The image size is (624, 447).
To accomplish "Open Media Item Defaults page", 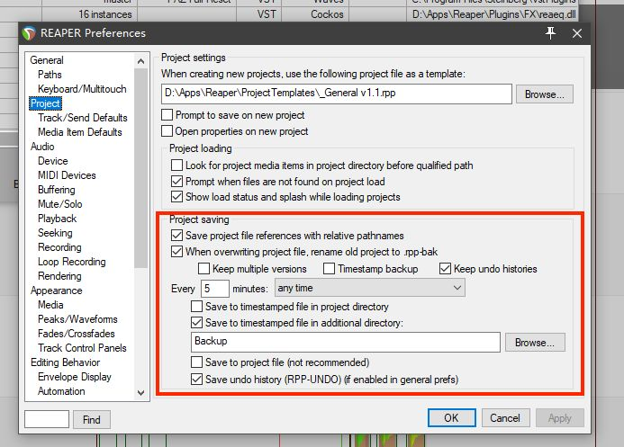I will tap(80, 132).
